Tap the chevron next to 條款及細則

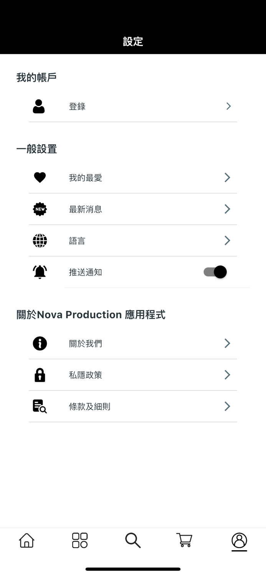pyautogui.click(x=227, y=406)
